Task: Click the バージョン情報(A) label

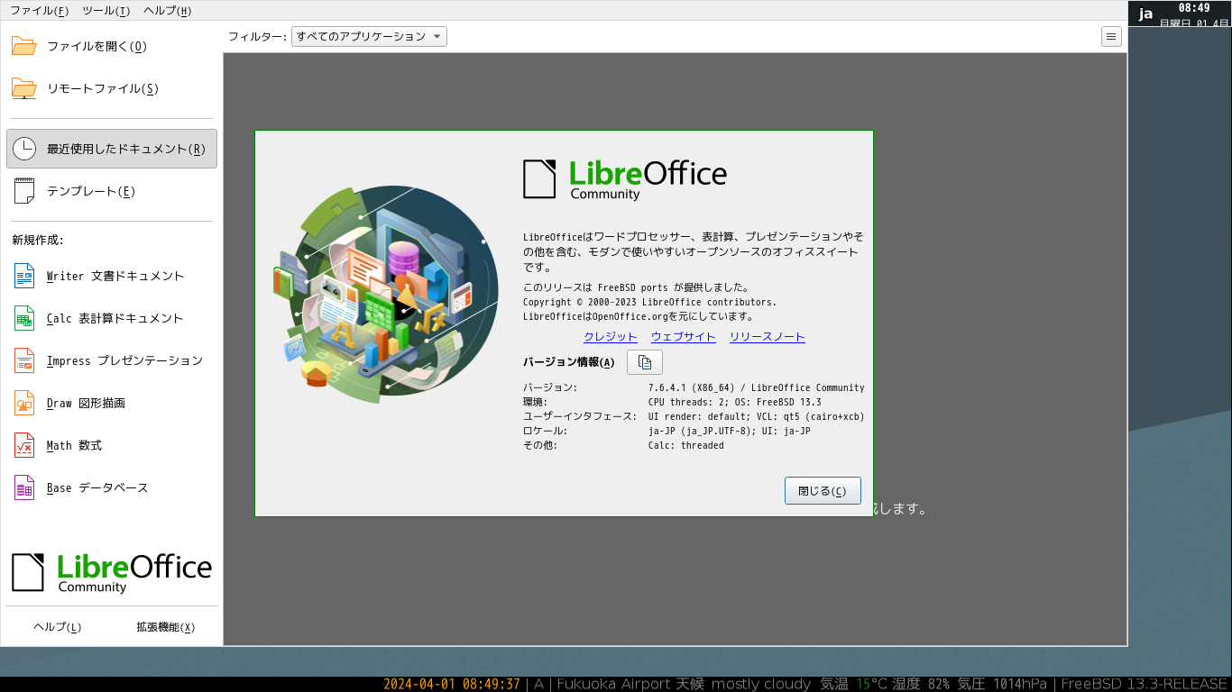Action: coord(569,362)
